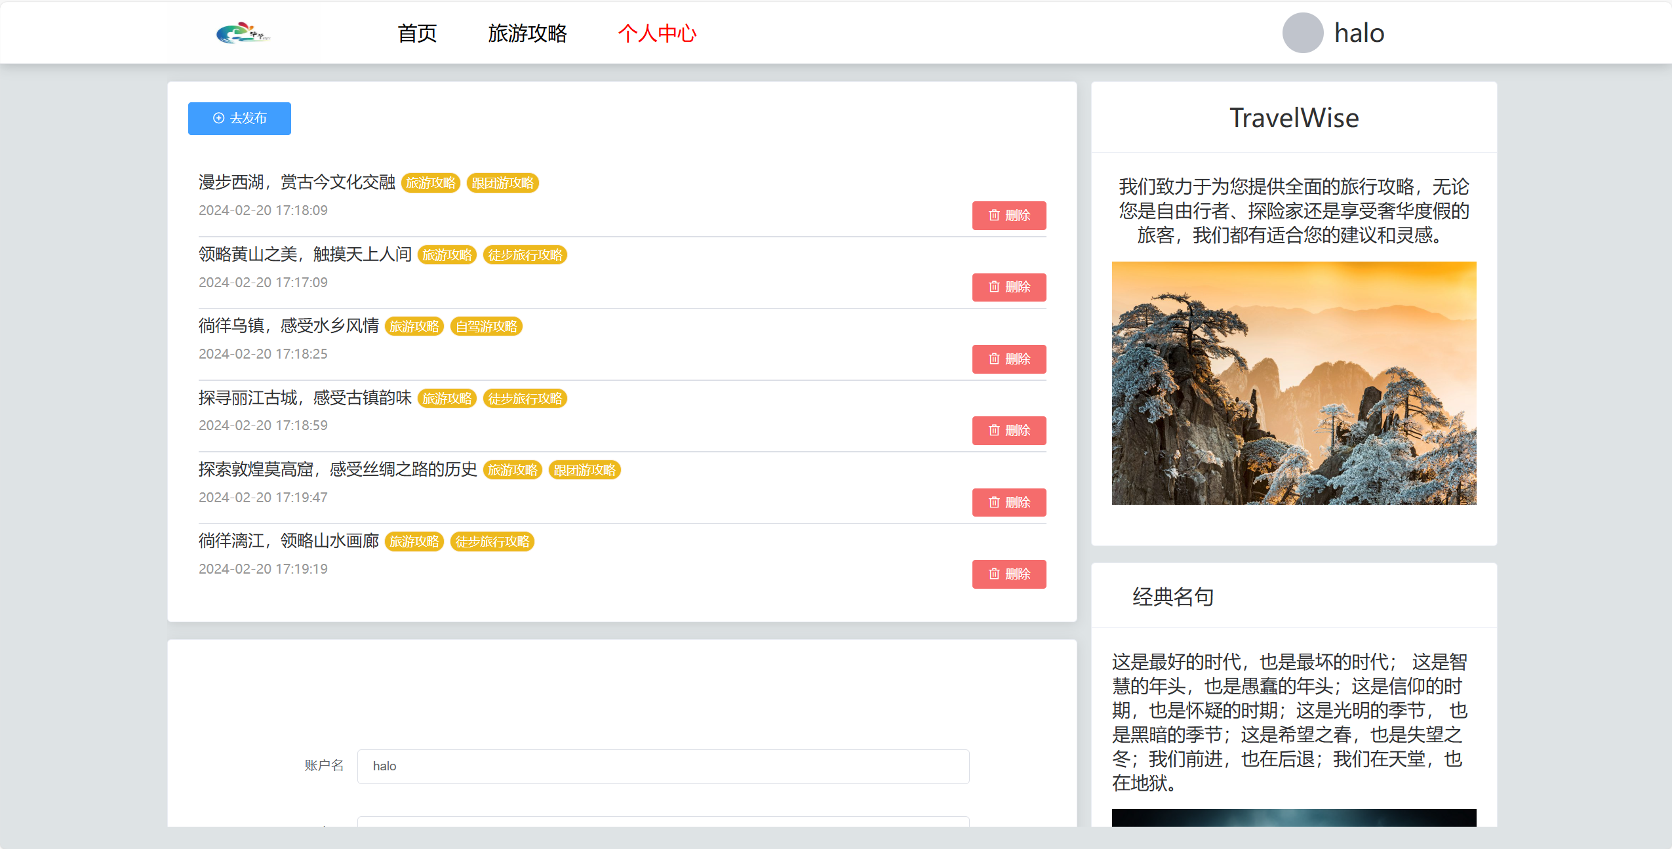Screen dimensions: 1672x849
Task: Go to 个人中心 menu item
Action: click(x=657, y=33)
